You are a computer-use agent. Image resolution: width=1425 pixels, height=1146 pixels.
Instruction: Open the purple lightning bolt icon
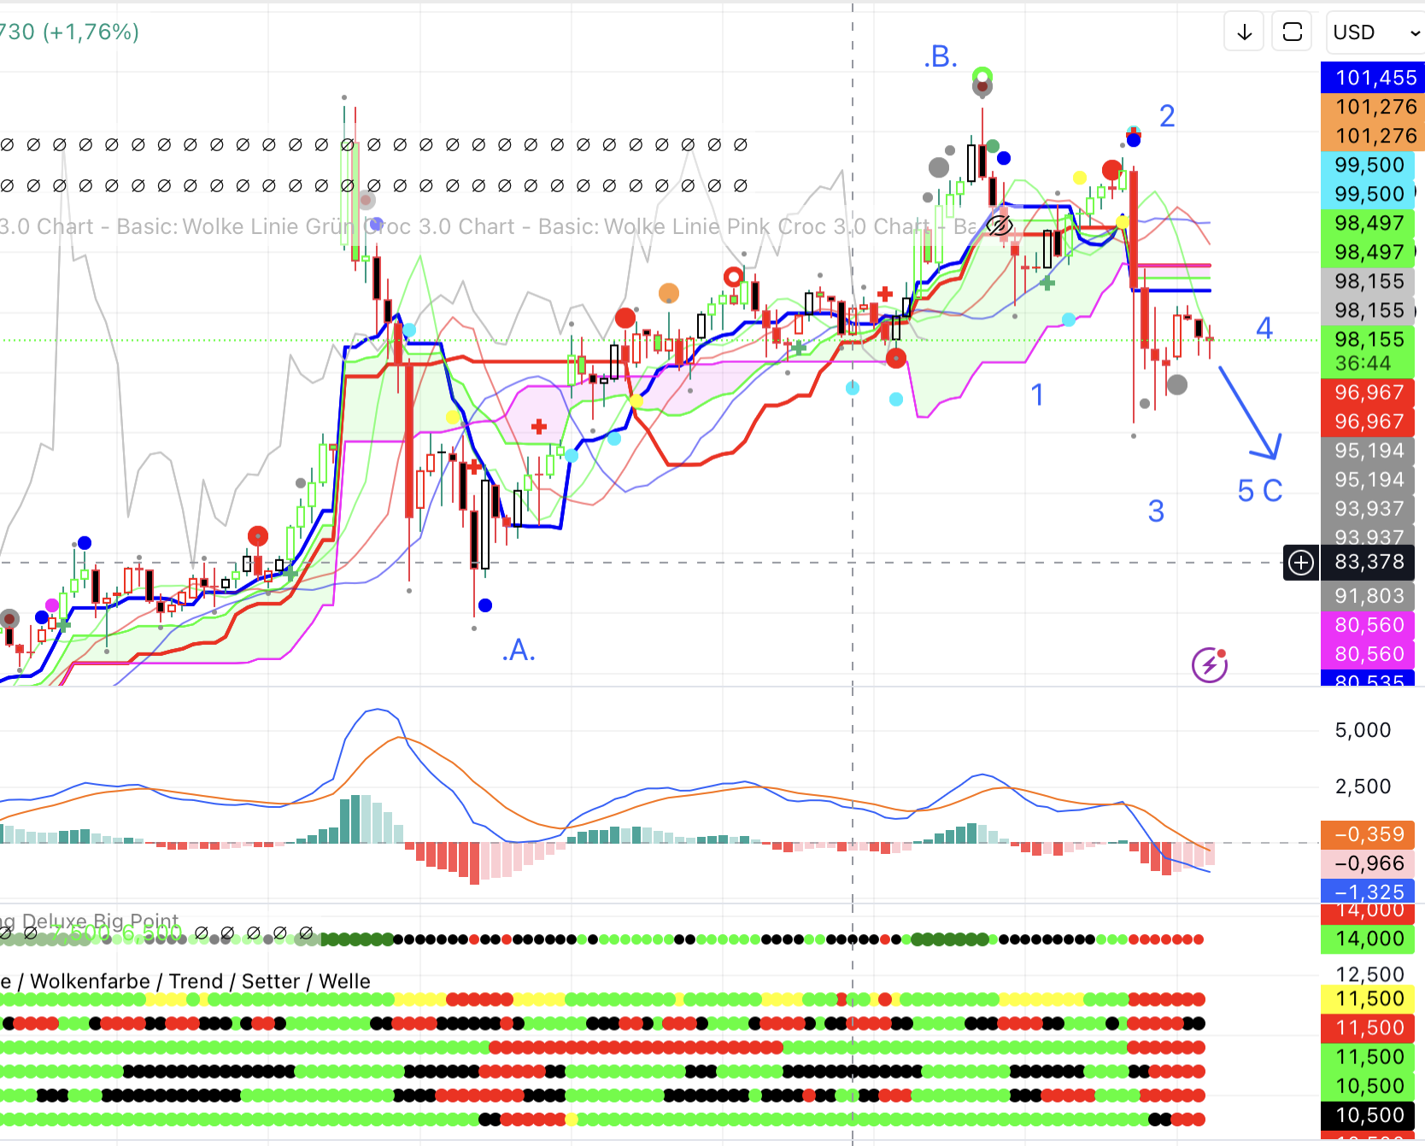click(x=1210, y=665)
